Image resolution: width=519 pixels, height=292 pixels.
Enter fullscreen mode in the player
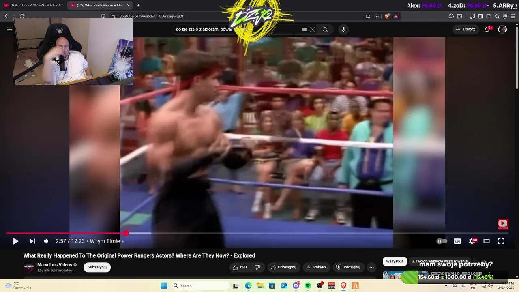point(501,241)
